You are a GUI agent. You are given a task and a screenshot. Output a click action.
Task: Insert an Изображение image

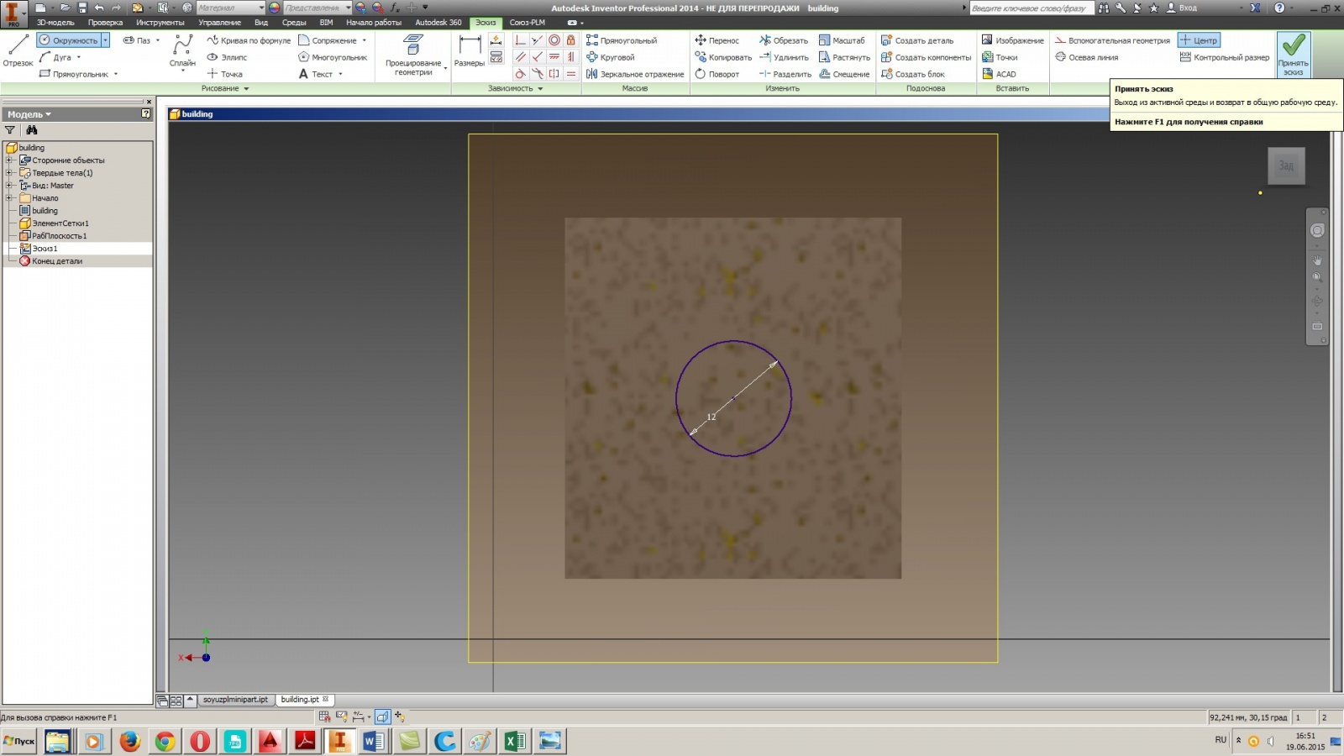[x=1013, y=40]
